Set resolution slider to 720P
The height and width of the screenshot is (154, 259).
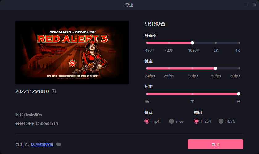click(169, 43)
